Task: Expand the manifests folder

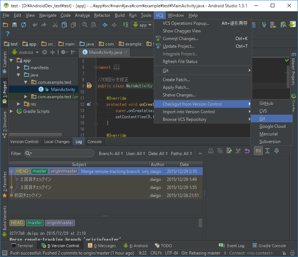Action: pyautogui.click(x=19, y=68)
